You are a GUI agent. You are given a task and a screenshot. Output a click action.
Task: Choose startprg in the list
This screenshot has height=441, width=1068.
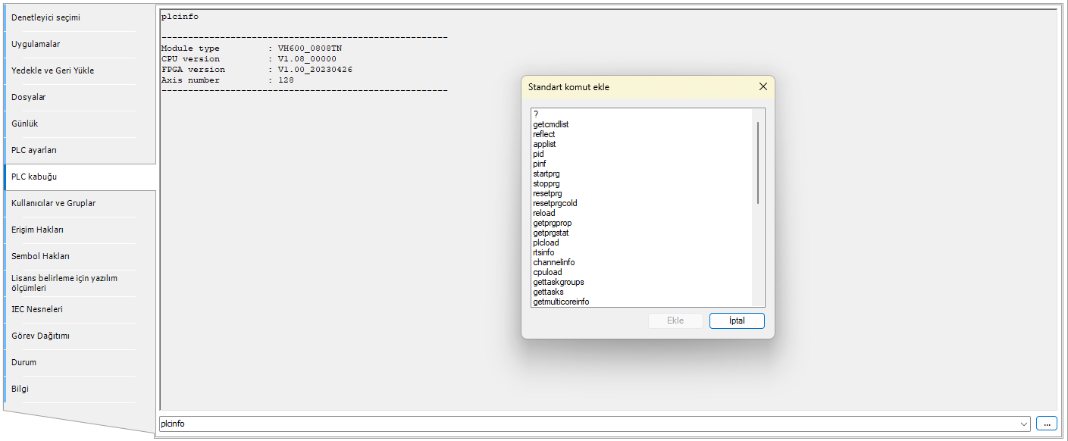547,174
